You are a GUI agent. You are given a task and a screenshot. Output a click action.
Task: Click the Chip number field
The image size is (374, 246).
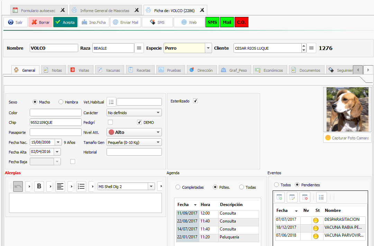click(x=56, y=122)
